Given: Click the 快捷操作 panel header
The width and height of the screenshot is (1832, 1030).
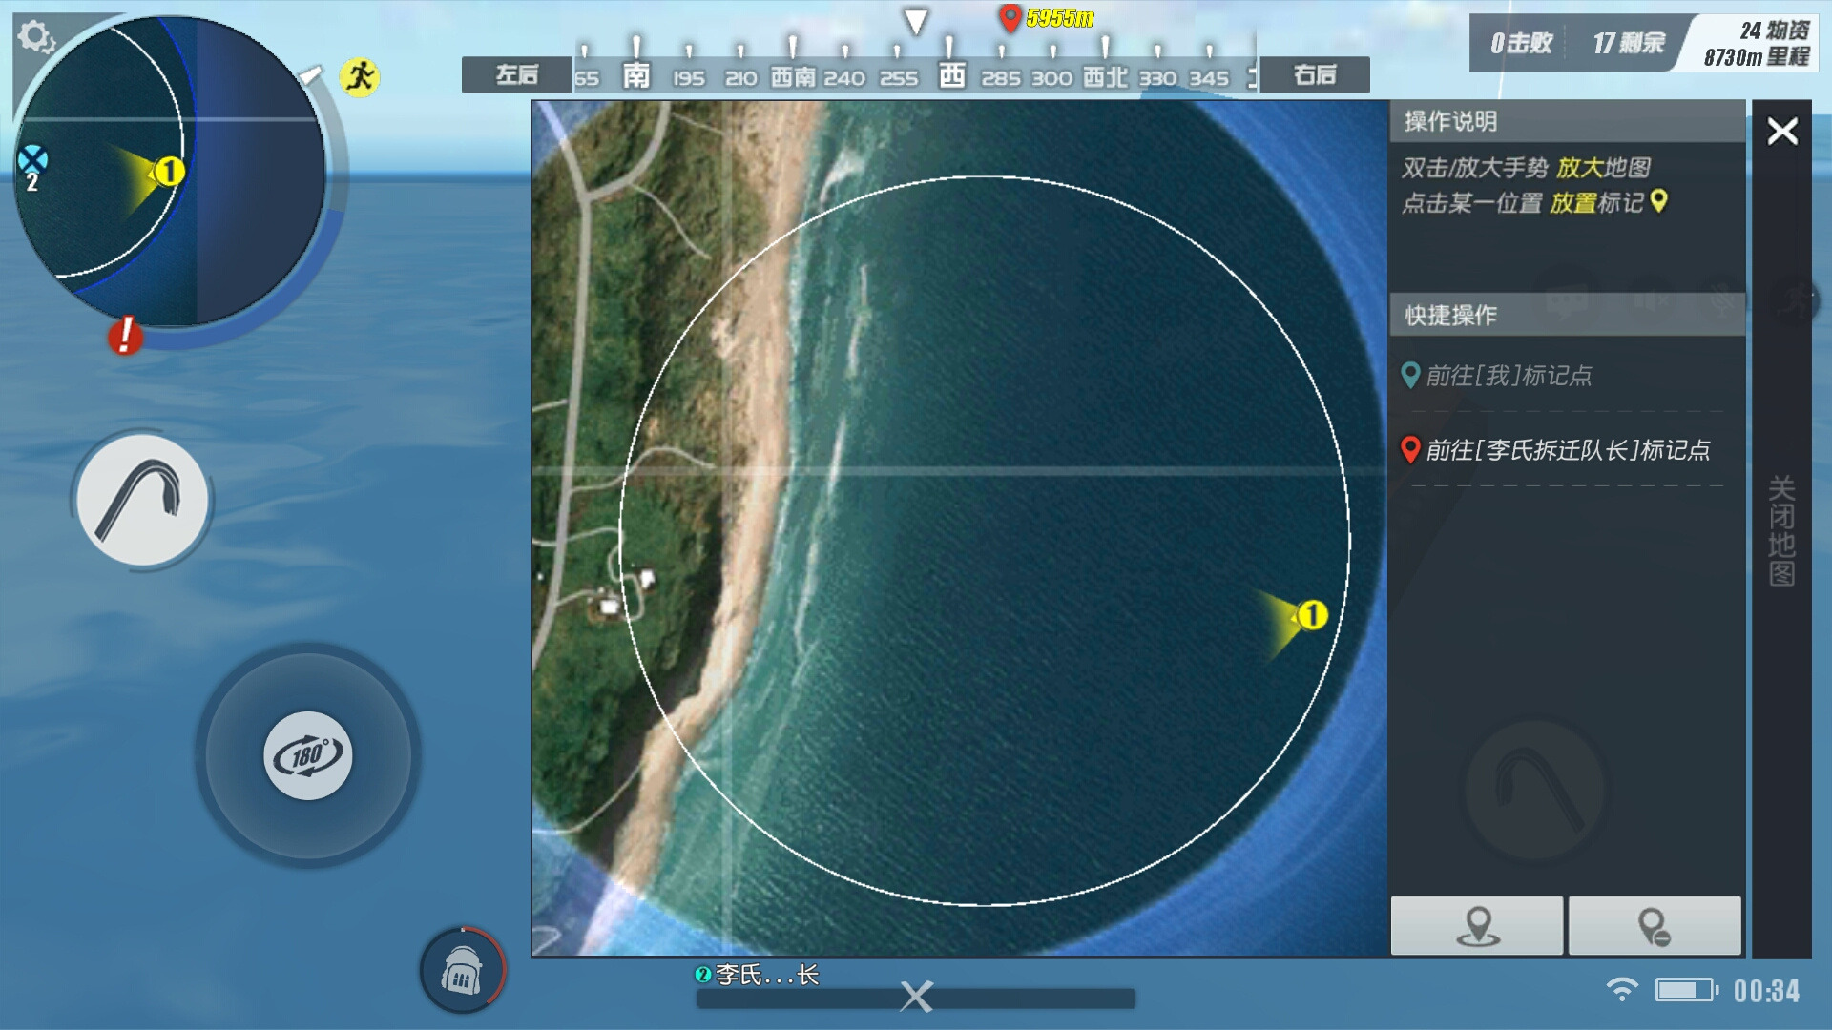Looking at the screenshot, I should pos(1567,315).
